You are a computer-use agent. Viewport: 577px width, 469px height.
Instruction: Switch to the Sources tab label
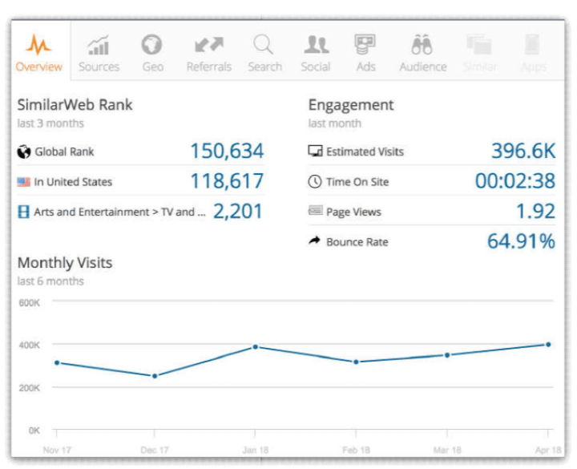99,67
